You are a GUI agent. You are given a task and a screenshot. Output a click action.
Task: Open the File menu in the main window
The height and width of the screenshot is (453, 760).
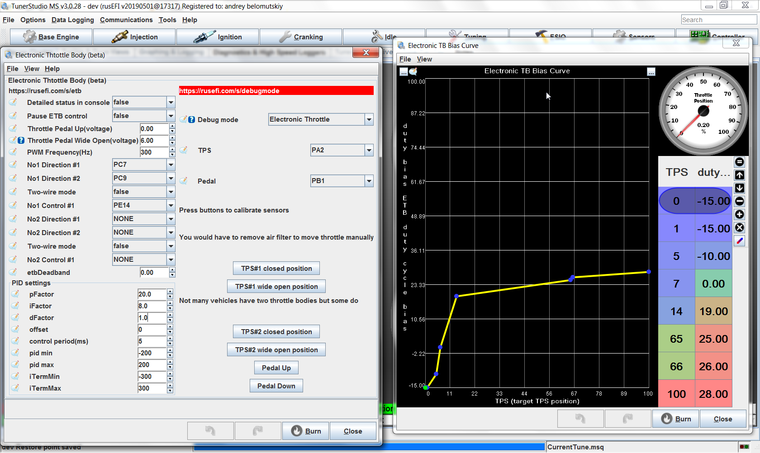coord(9,20)
